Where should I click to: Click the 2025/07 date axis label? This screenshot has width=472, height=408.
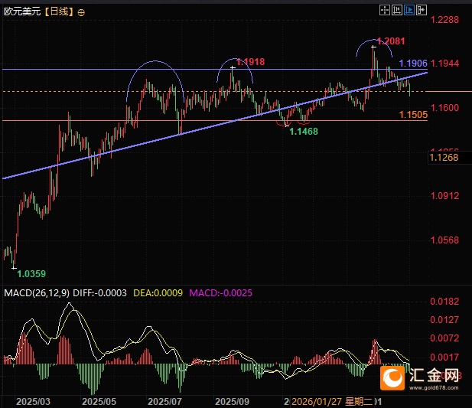pos(164,402)
